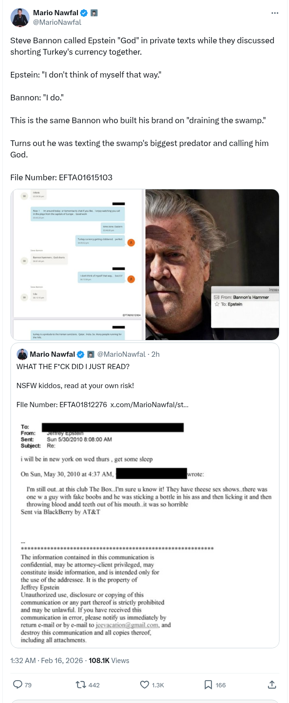Open the text messages screenshot image
Image resolution: width=289 pixels, height=703 pixels.
click(77, 264)
